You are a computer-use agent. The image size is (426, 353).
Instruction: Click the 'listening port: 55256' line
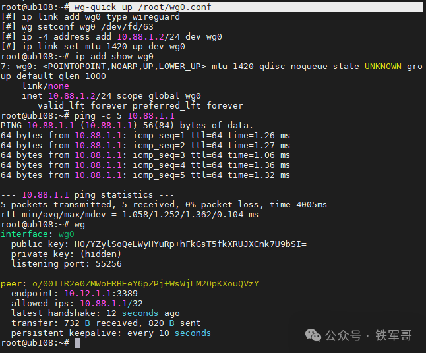tap(67, 263)
